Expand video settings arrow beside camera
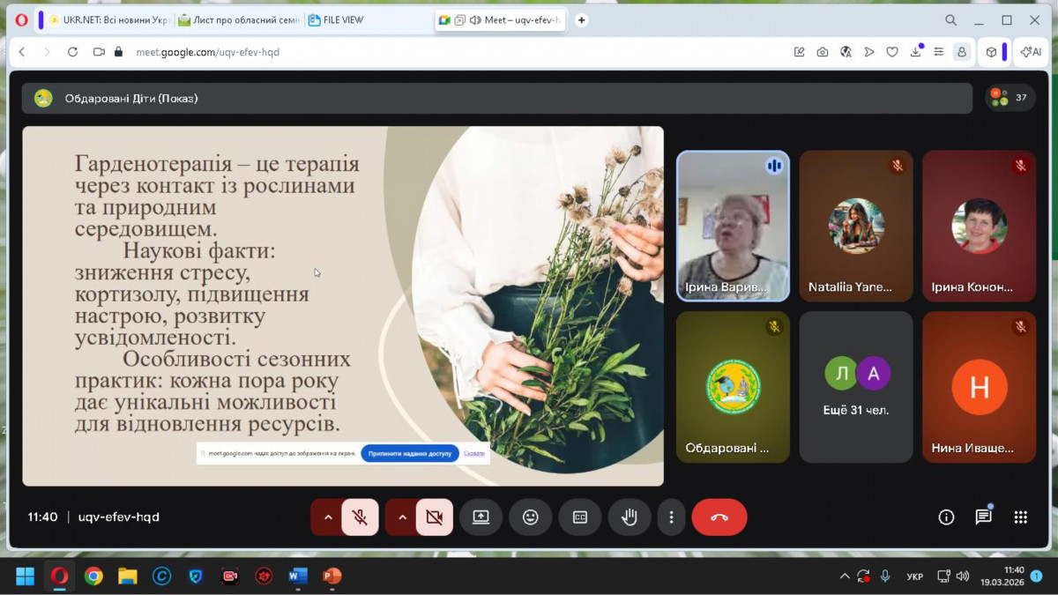The width and height of the screenshot is (1058, 595). coord(402,517)
